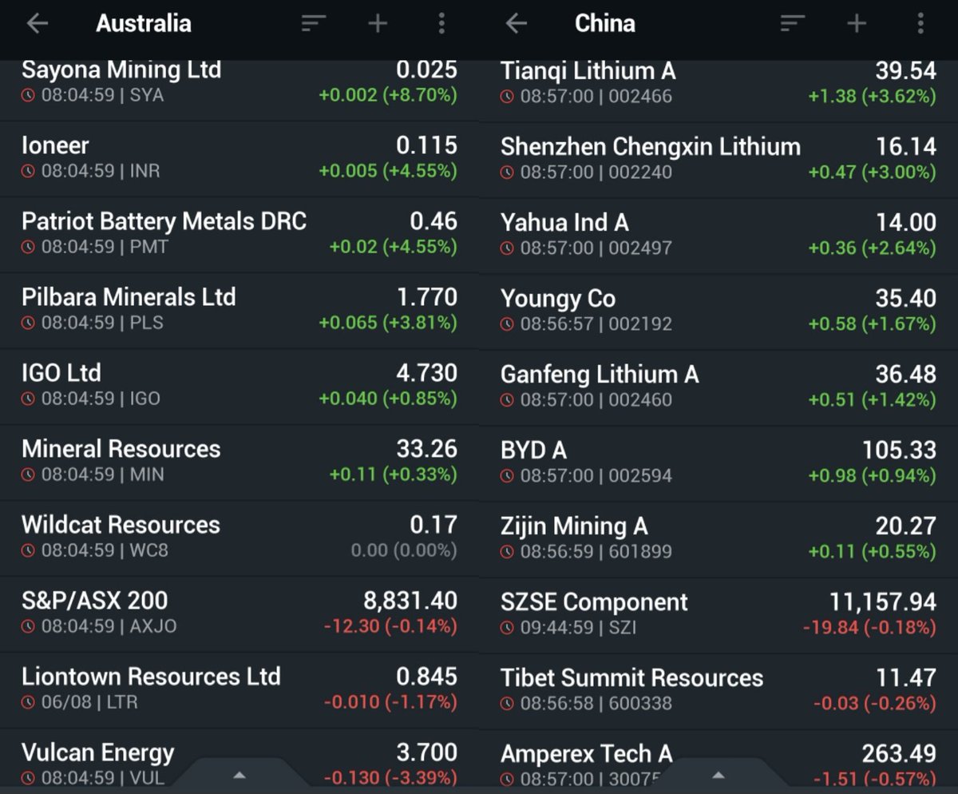Open Amperex Tech A quote
958x794 pixels.
pyautogui.click(x=718, y=759)
